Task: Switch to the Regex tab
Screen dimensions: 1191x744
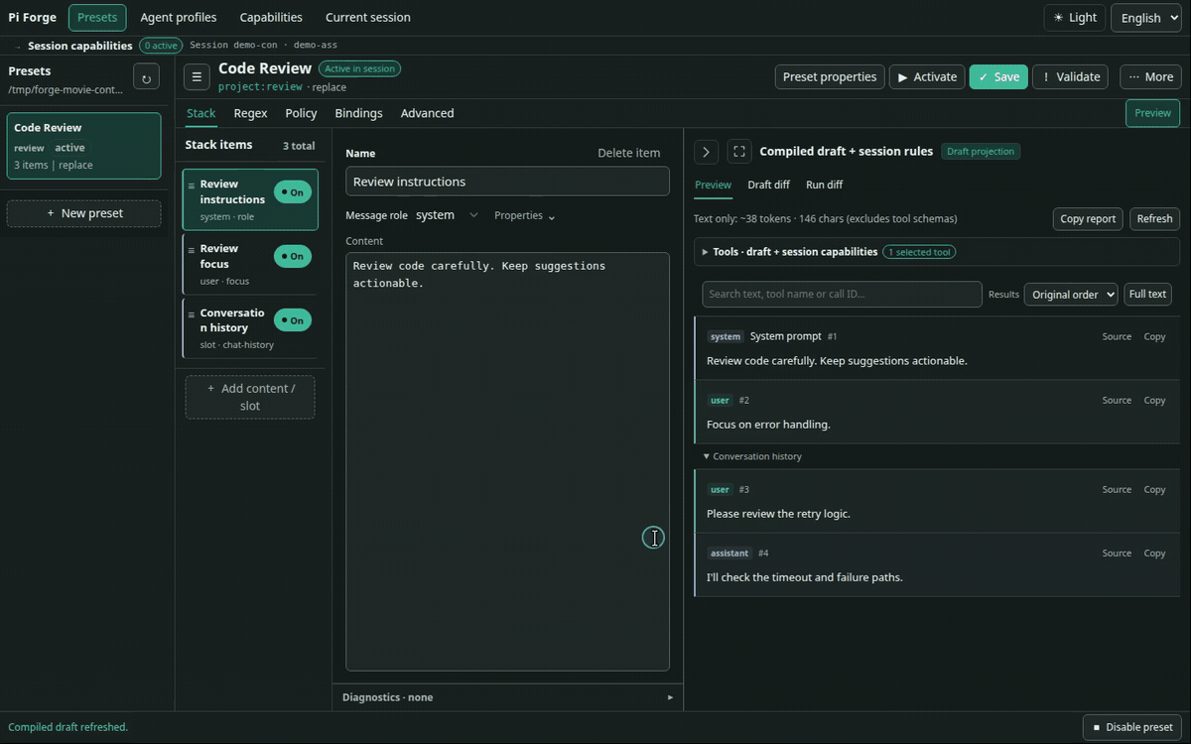Action: 250,113
